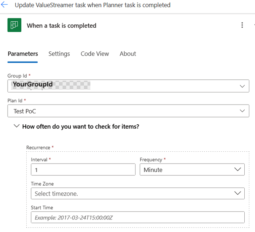255x232 pixels.
Task: Click the back arrow to leave the flow
Action: pos(5,5)
